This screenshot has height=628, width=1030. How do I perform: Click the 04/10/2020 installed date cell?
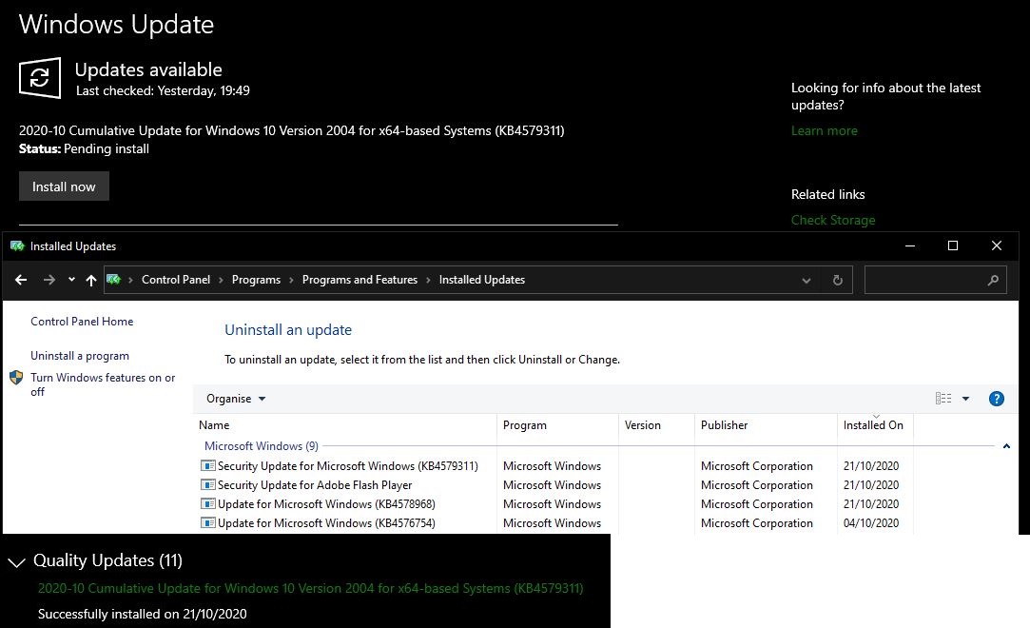tap(871, 523)
